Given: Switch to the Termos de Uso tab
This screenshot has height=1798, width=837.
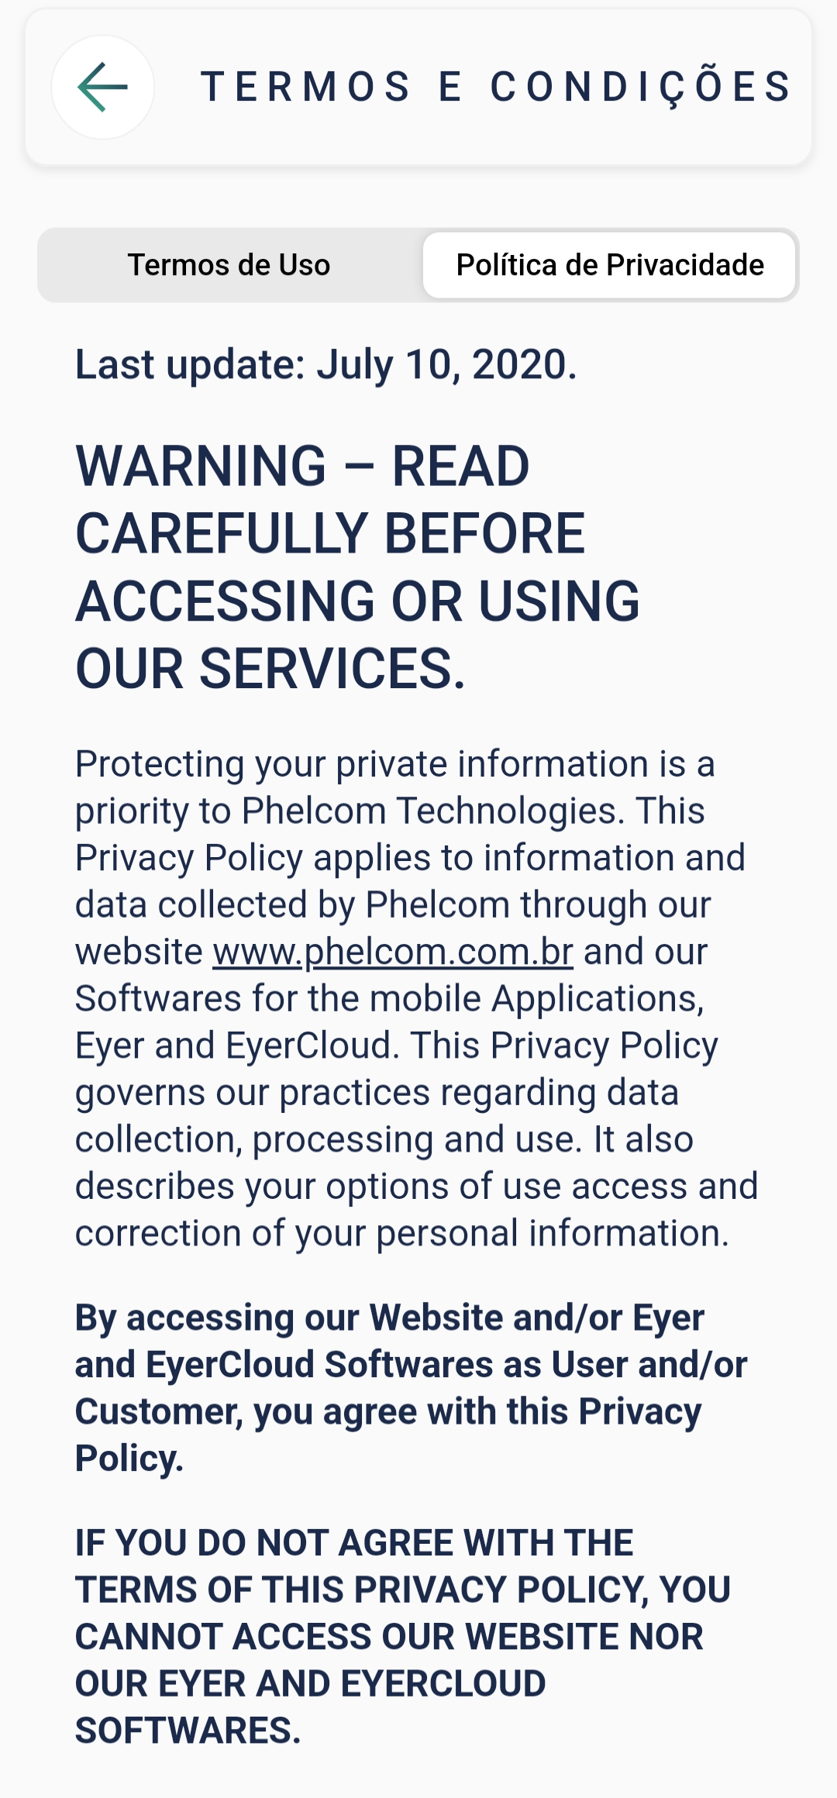Looking at the screenshot, I should tap(229, 265).
